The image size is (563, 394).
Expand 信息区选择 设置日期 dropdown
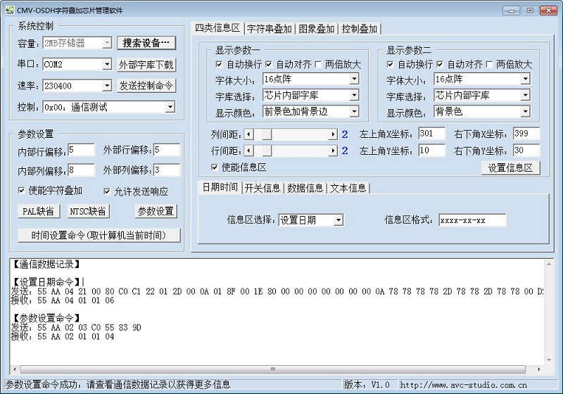(x=339, y=220)
